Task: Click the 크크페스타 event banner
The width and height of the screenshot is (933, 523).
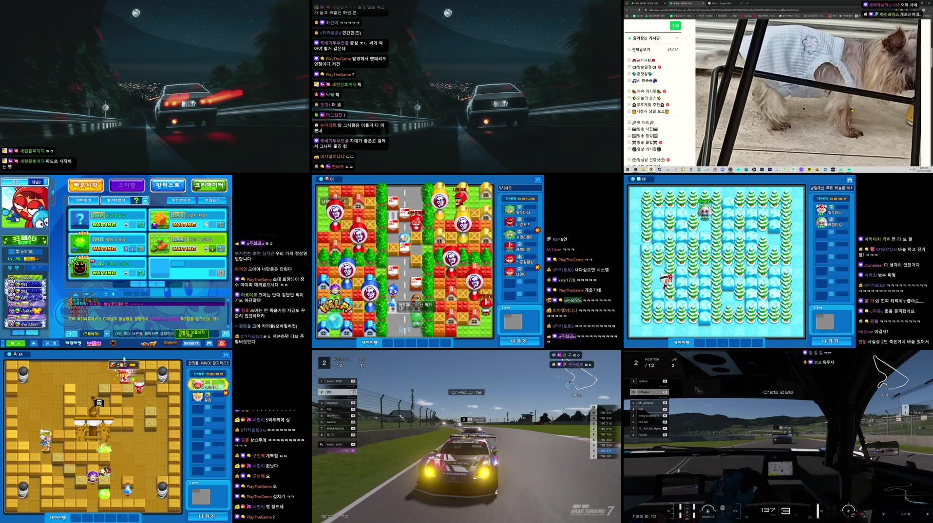Action: coord(24,240)
